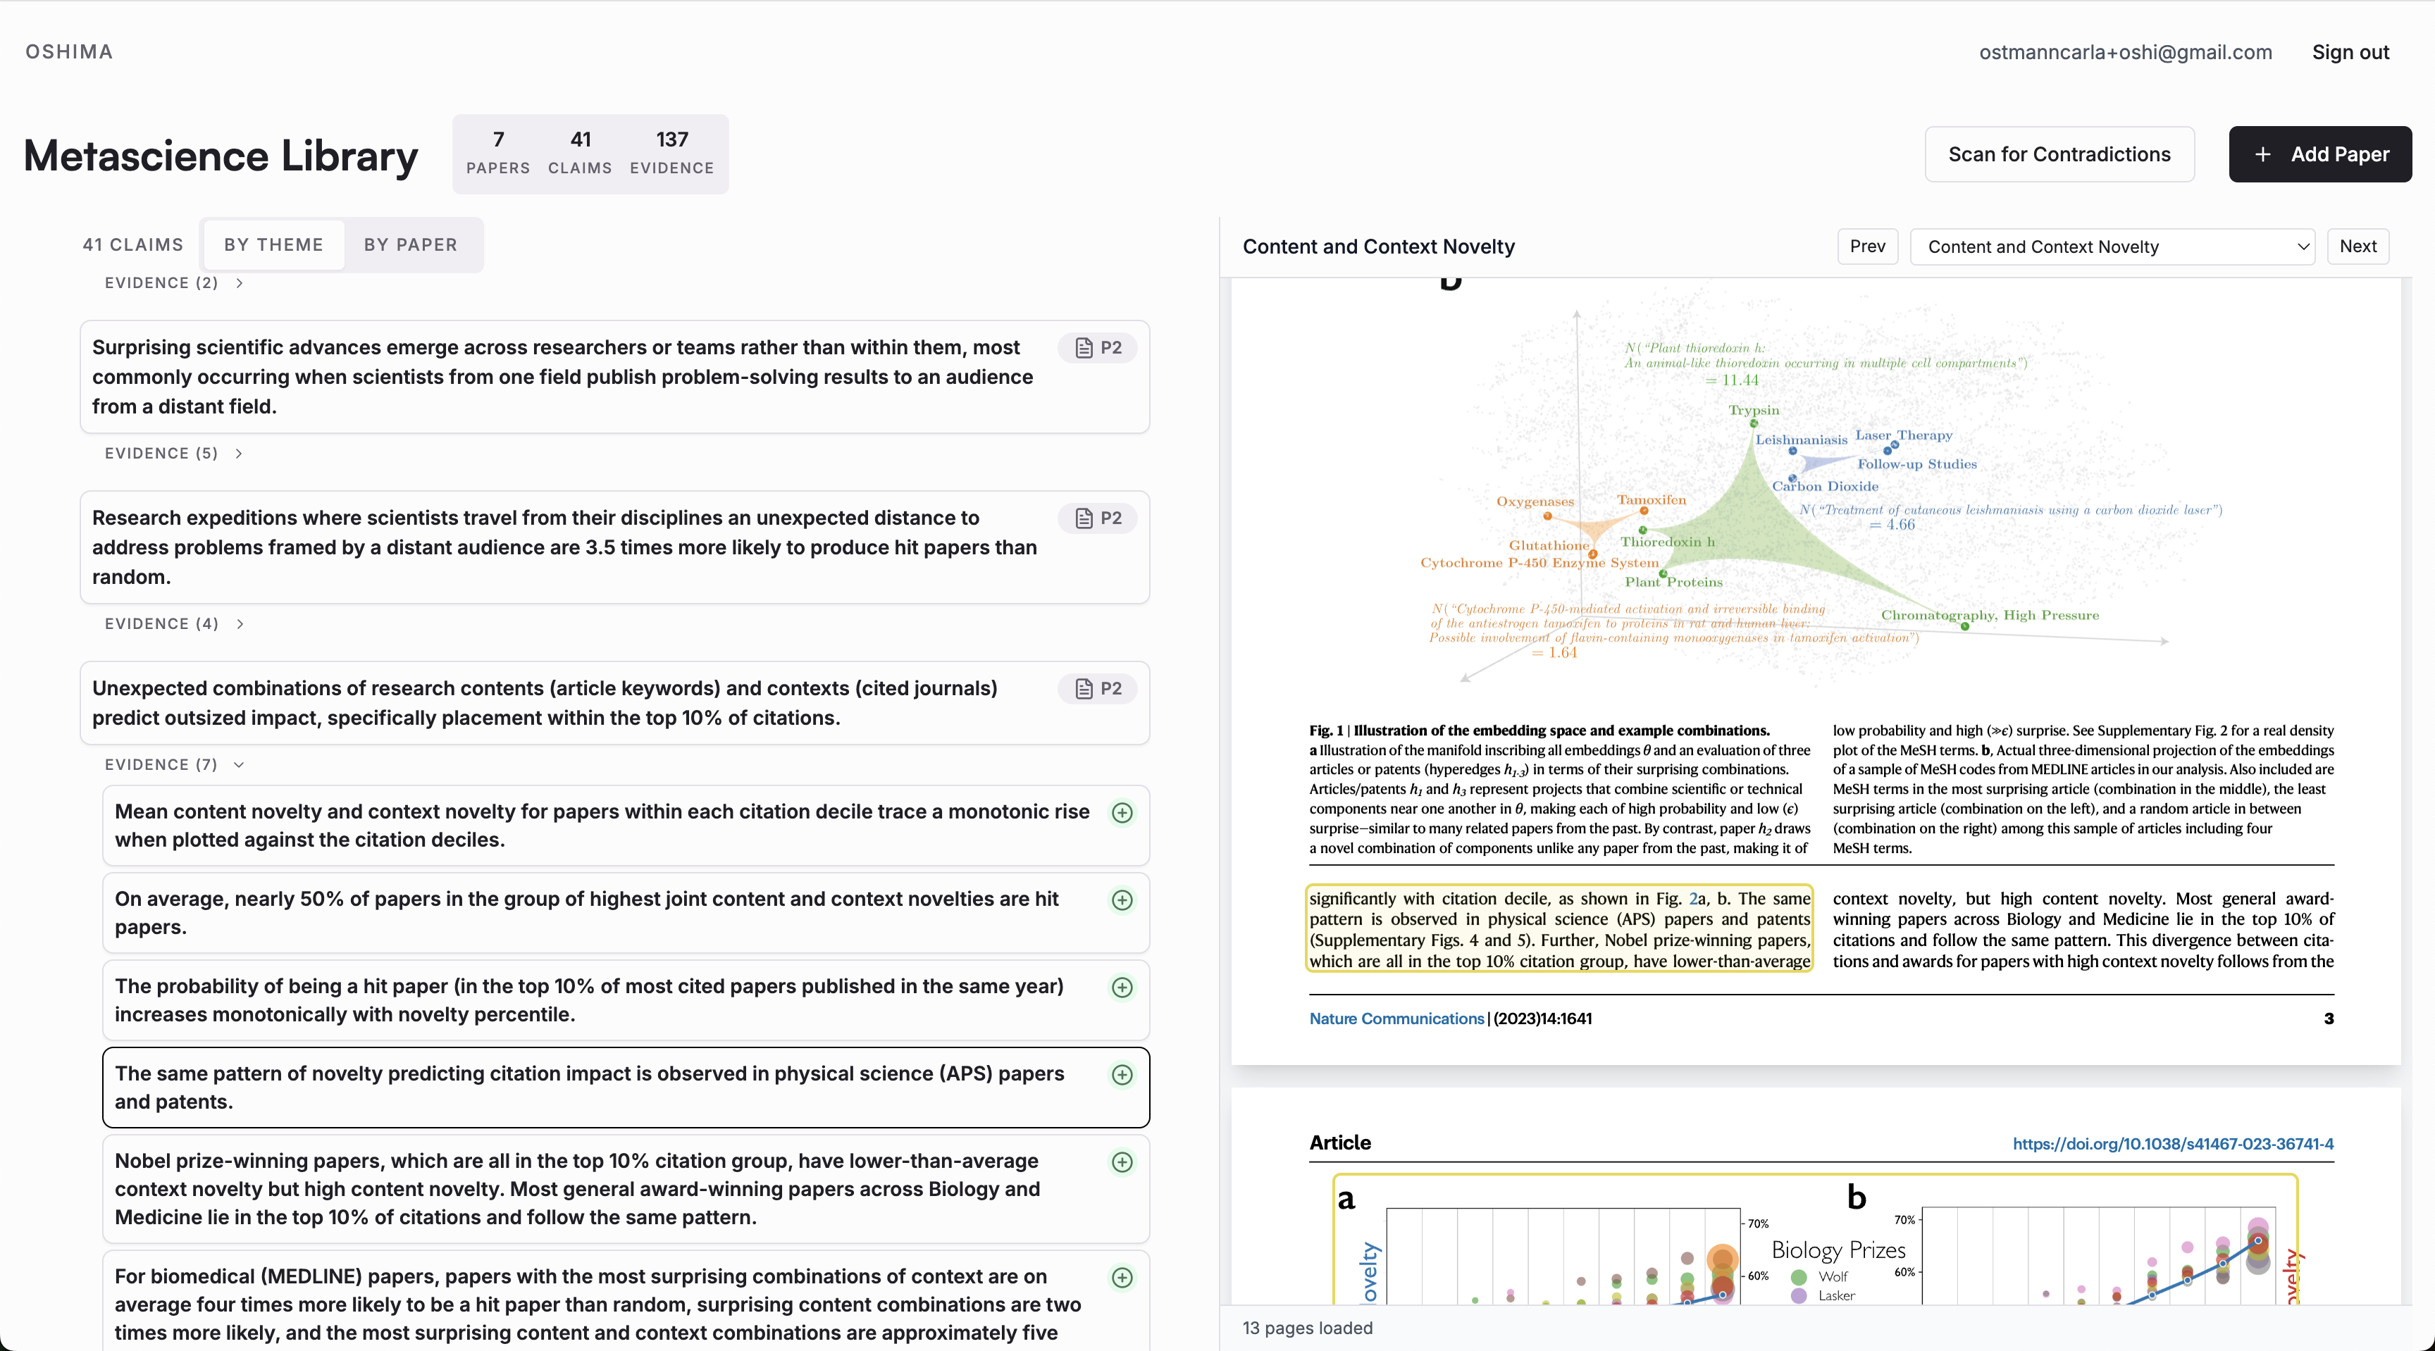
Task: Go to Next paper
Action: [x=2357, y=247]
